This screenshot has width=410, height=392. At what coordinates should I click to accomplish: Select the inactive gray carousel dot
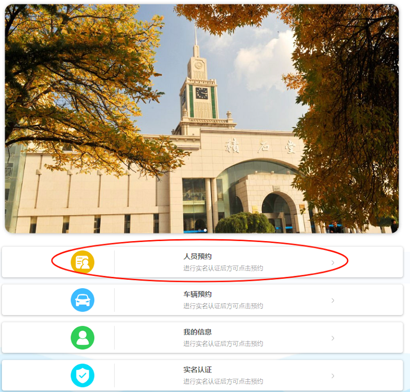pyautogui.click(x=200, y=230)
